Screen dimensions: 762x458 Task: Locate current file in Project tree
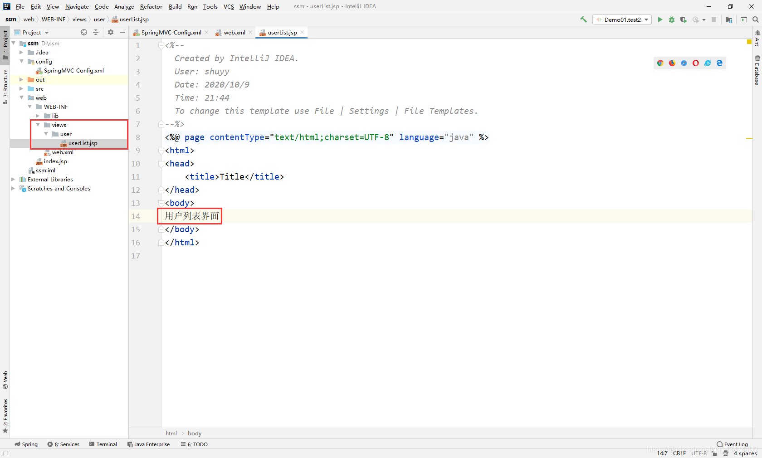coord(84,32)
